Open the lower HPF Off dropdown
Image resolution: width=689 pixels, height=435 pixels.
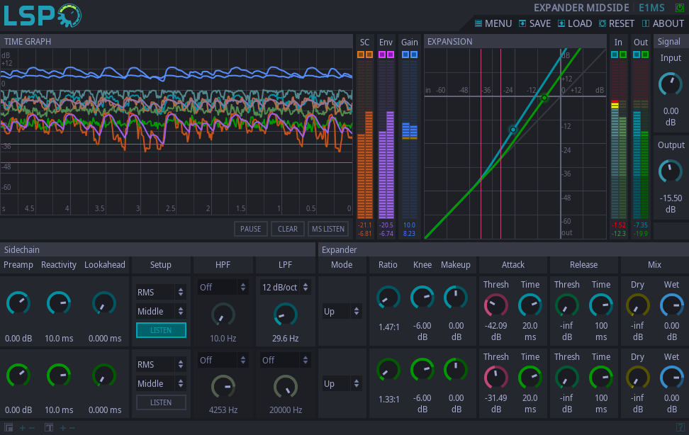[x=223, y=360]
